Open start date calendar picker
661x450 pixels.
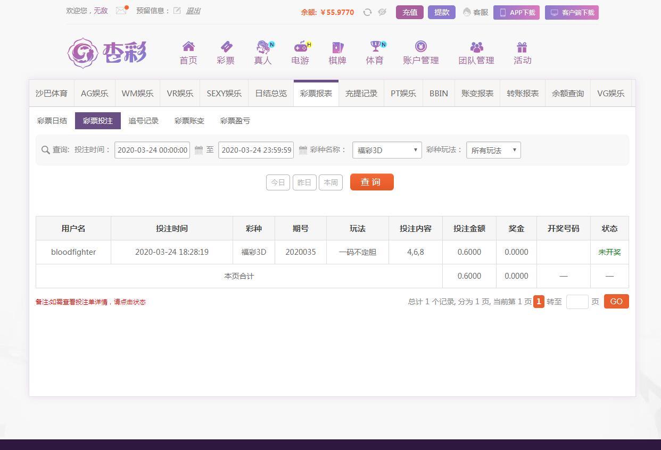[x=199, y=150]
